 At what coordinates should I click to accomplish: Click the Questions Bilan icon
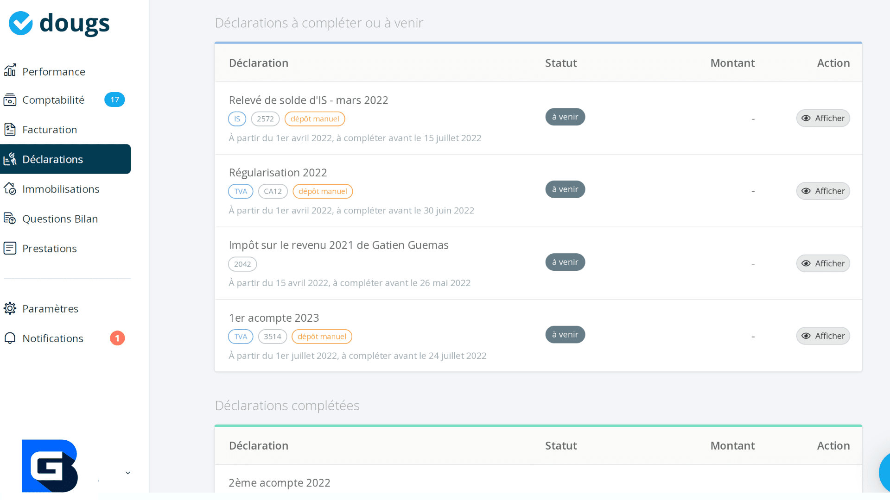click(x=10, y=219)
